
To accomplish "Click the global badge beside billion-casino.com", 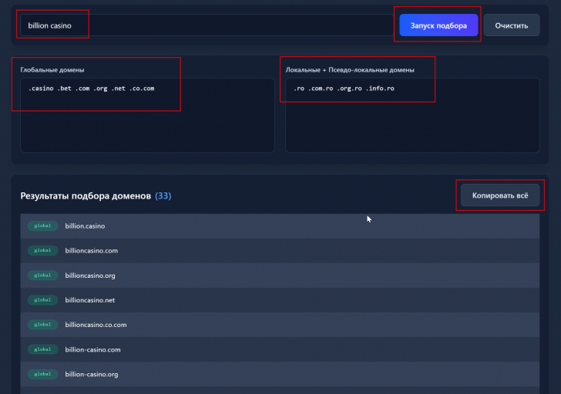I will [x=42, y=349].
